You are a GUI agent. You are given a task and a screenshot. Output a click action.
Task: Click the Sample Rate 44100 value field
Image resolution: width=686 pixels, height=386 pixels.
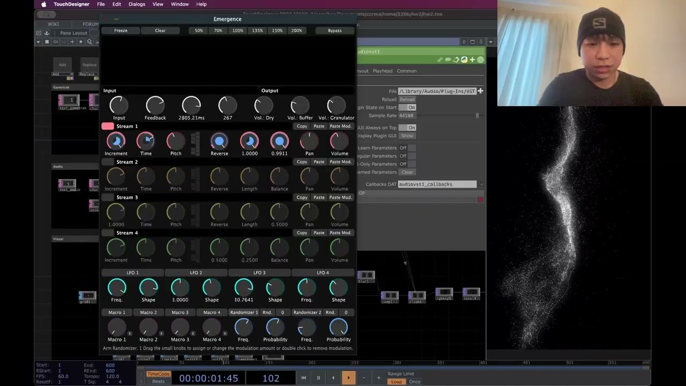406,116
